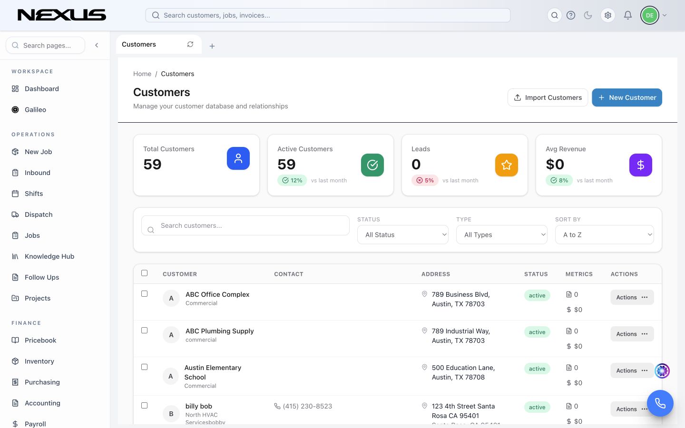The image size is (685, 428).
Task: Open the A to Z sort dropdown
Action: 605,234
